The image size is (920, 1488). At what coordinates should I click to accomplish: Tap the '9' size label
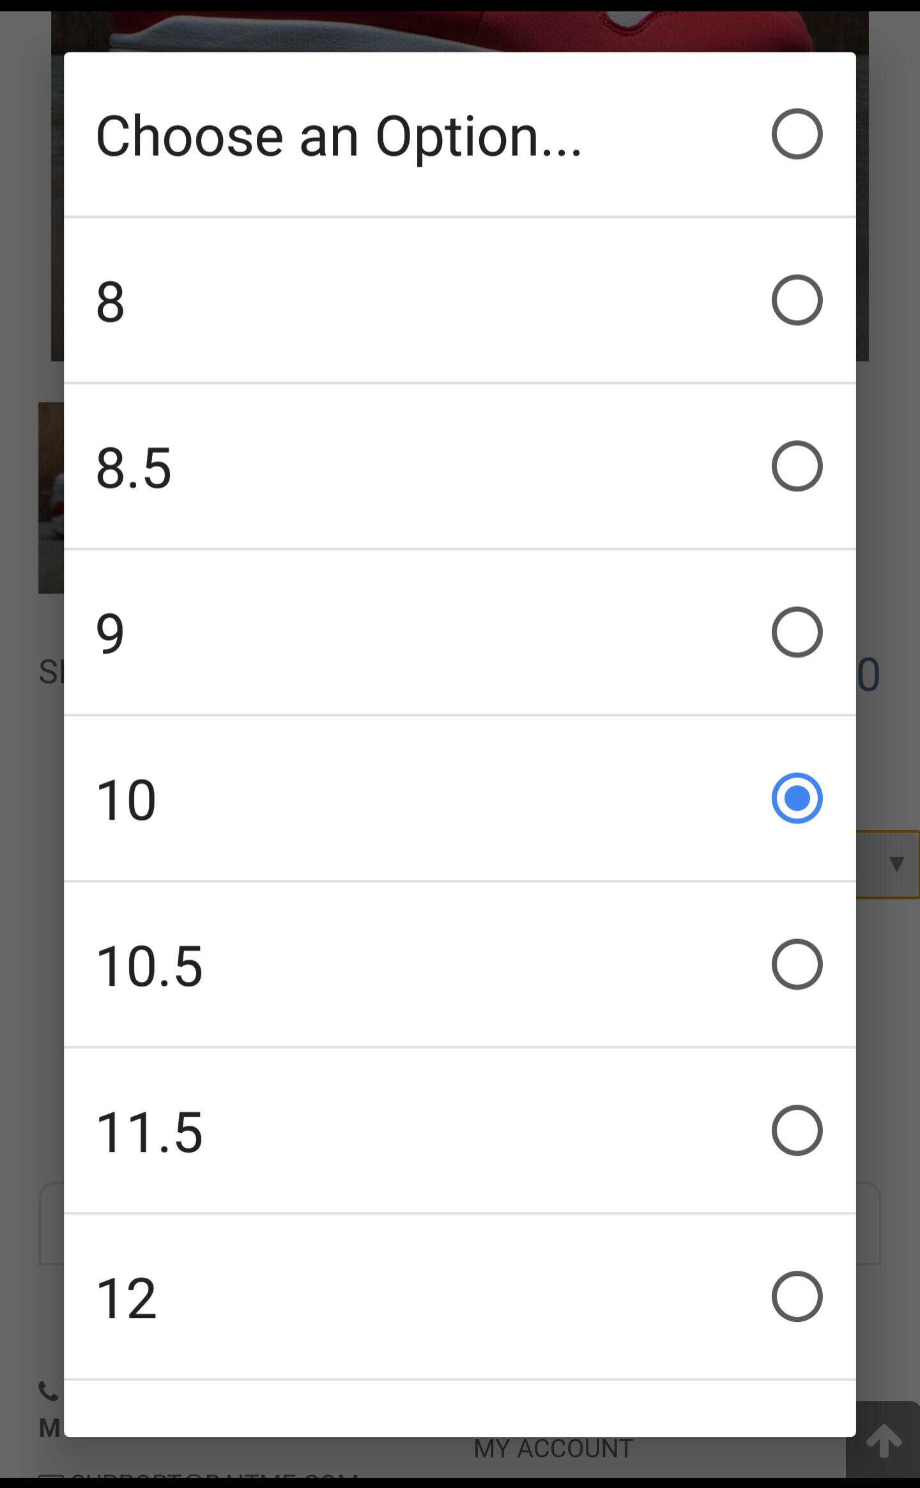[x=110, y=634]
